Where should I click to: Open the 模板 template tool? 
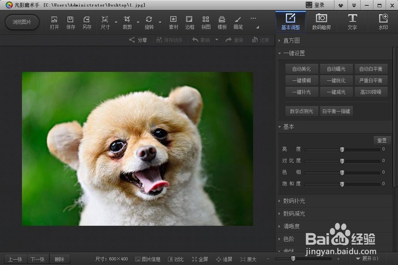tap(222, 23)
